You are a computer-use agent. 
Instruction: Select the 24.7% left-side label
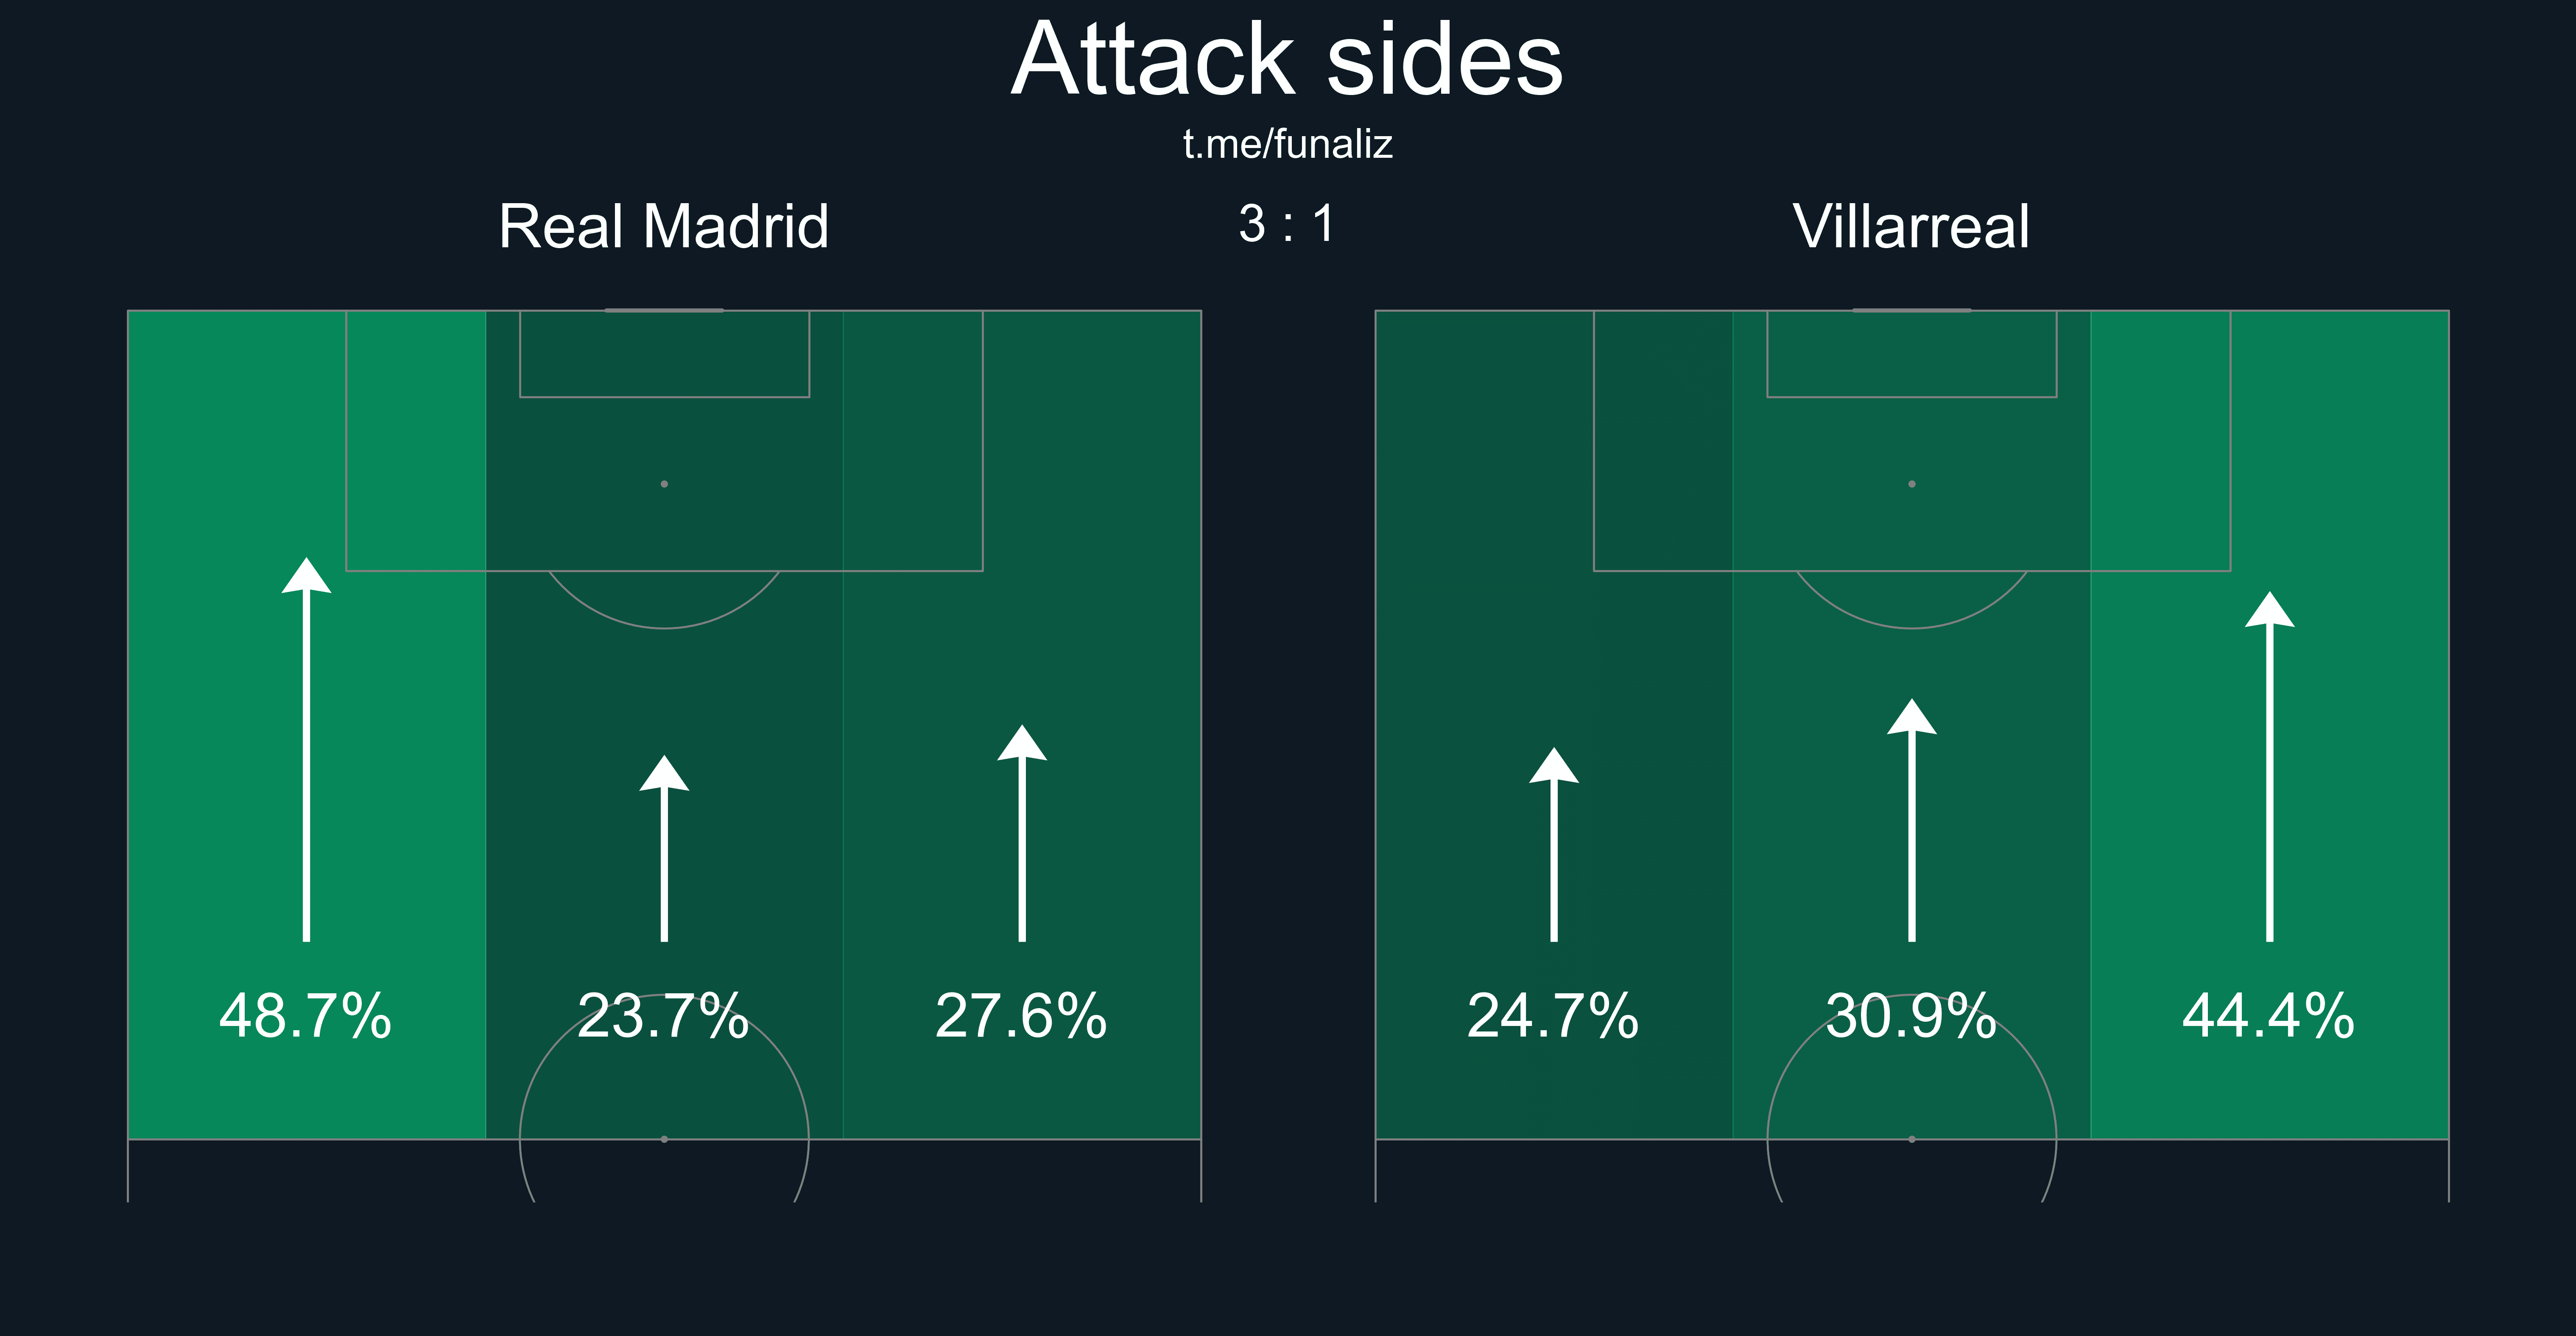coord(1553,1016)
